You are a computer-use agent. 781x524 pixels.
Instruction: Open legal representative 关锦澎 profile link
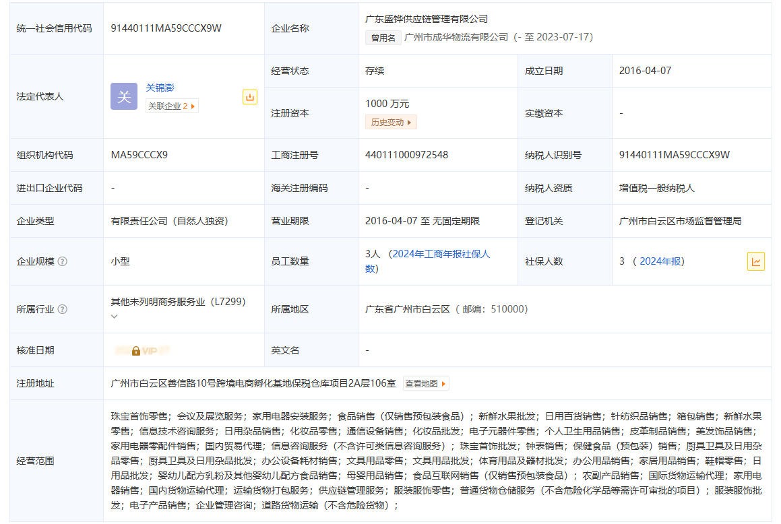(x=160, y=88)
